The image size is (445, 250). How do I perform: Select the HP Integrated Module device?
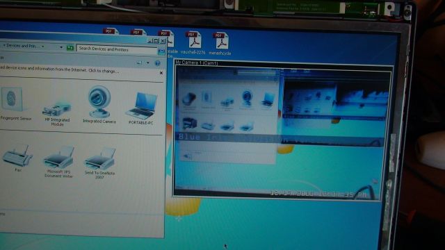tap(57, 109)
